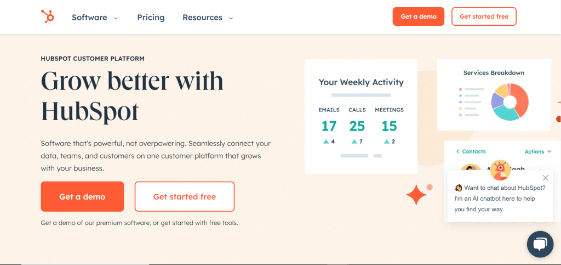Click the Your Weekly Activity card
Screen dimensions: 561x265
pos(361,116)
